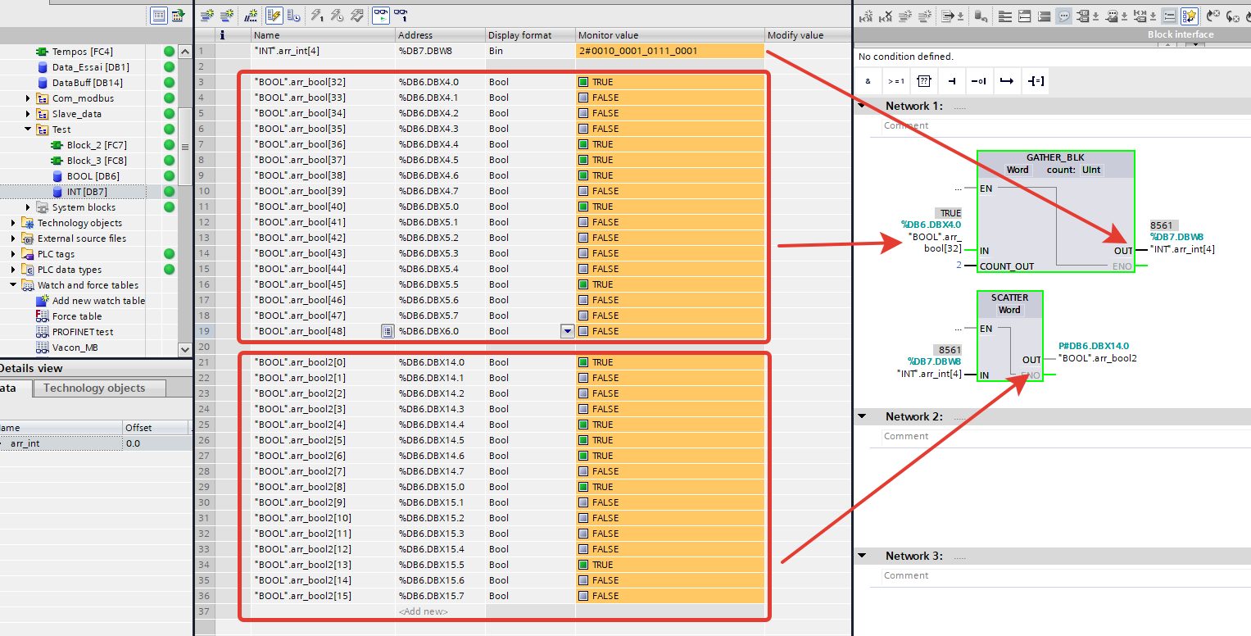The image size is (1251, 636).
Task: Open the Force table
Action: [x=77, y=316]
